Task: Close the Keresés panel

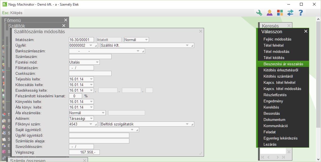Action: click(289, 26)
